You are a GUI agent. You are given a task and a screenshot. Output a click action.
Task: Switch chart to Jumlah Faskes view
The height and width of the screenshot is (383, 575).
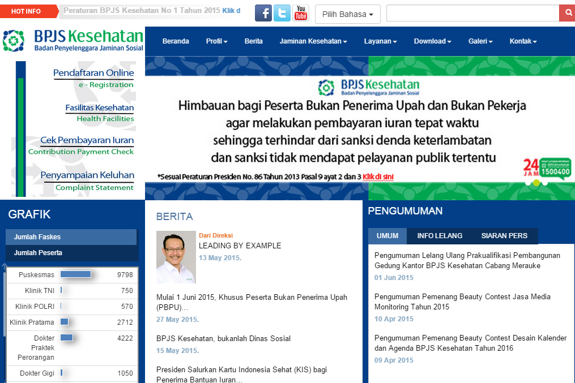[71, 236]
